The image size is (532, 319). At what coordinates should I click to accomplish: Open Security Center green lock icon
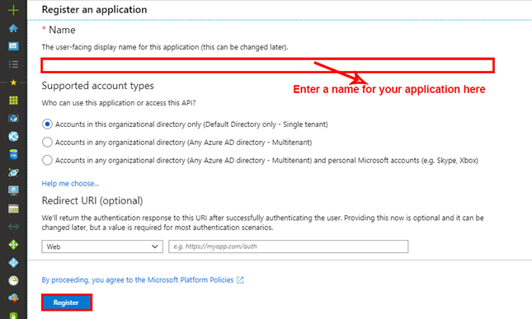point(13,315)
